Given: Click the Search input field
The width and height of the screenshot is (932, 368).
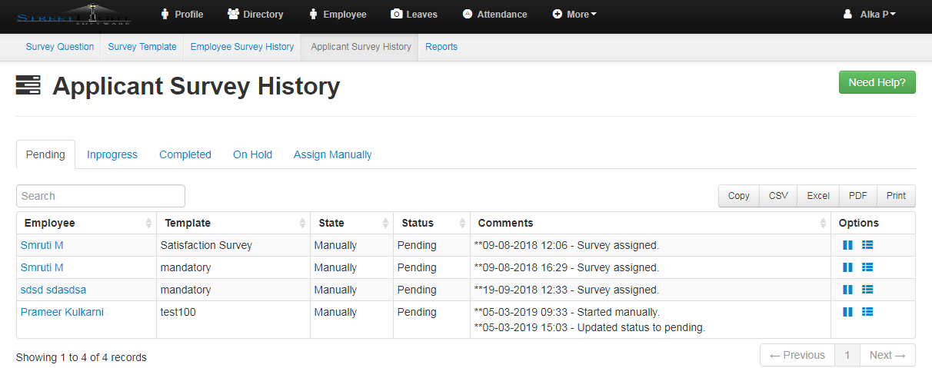Looking at the screenshot, I should coord(101,196).
